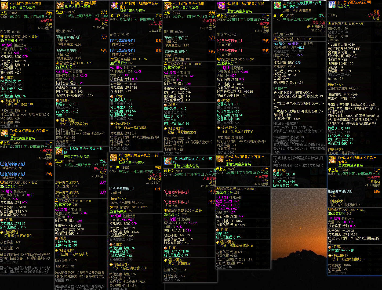Image resolution: width=382 pixels, height=290 pixels.
Task: Click the price 31,109金币
Action: click(318, 31)
